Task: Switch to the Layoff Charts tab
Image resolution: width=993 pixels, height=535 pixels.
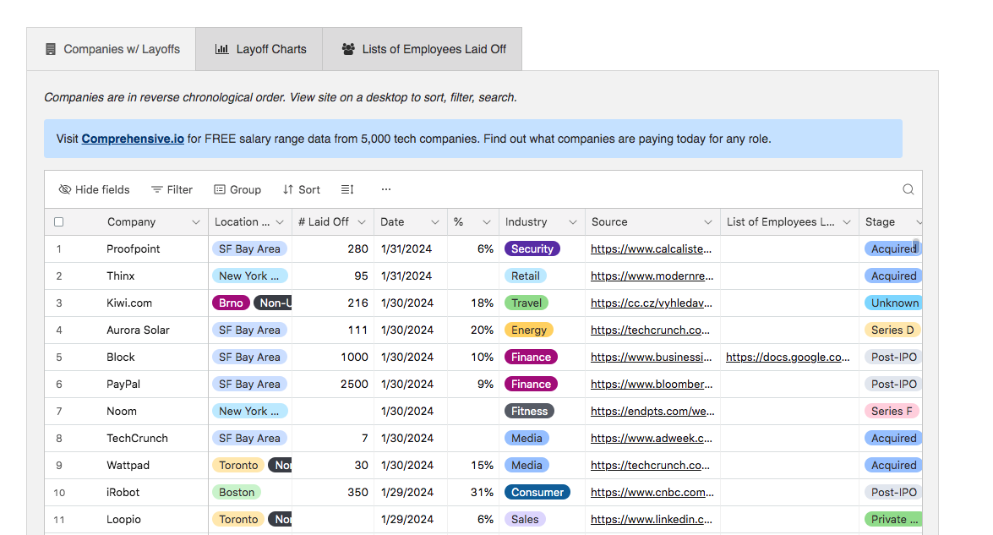Action: [259, 49]
